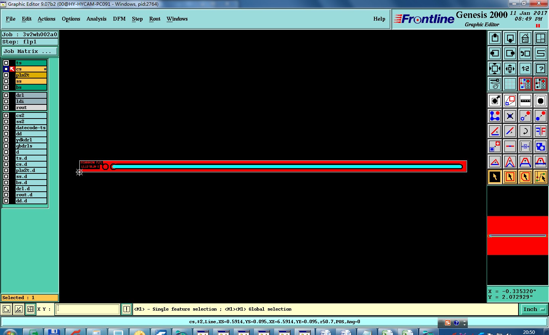Click the floppy disk taskbar icon
The width and height of the screenshot is (549, 335).
[x=53, y=332]
